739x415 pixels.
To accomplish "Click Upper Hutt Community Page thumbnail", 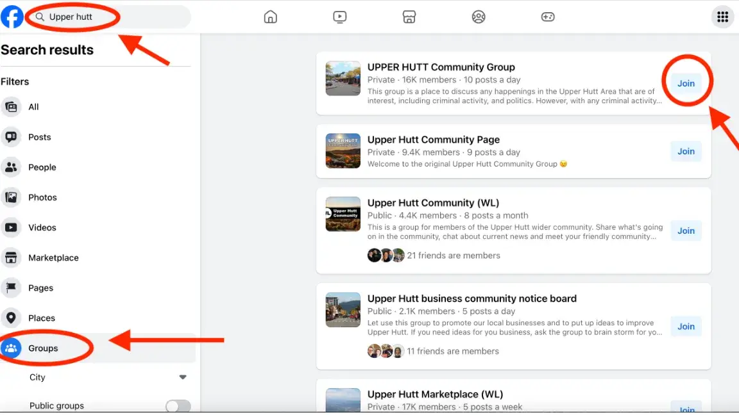I will [343, 151].
